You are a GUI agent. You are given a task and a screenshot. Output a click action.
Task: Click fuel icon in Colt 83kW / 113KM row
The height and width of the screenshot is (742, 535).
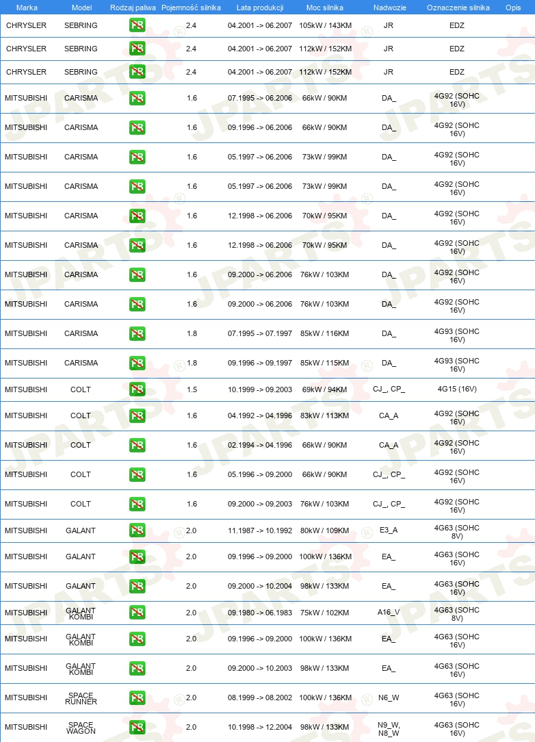click(138, 415)
